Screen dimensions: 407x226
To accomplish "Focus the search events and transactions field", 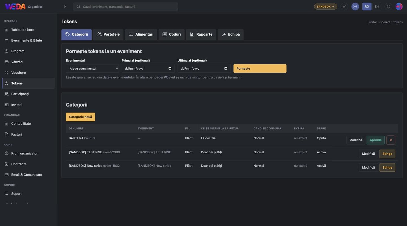I will coord(126,7).
